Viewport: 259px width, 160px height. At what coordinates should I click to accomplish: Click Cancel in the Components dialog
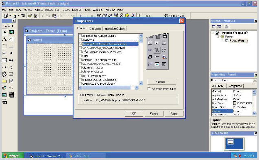[x=154, y=114]
